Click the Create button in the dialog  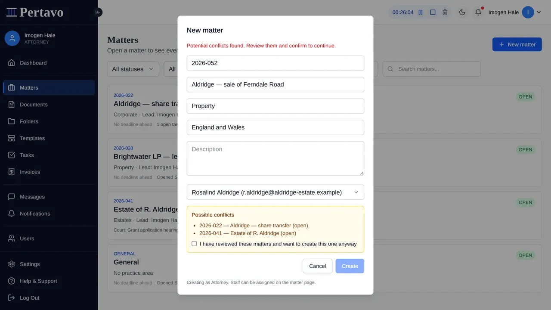pos(350,266)
